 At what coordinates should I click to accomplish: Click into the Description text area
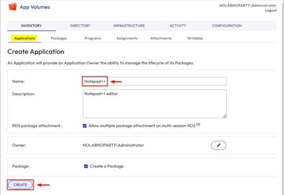(x=154, y=104)
